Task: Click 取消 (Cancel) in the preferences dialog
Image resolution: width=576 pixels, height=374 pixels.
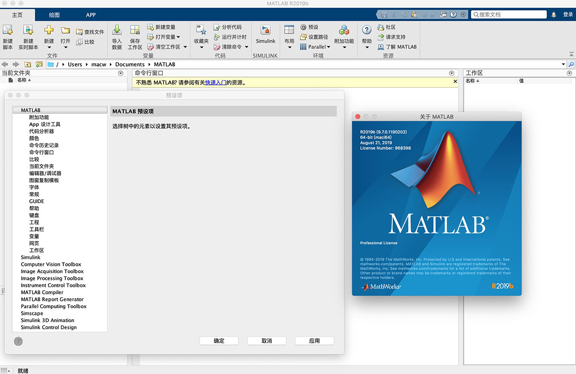Action: click(267, 341)
